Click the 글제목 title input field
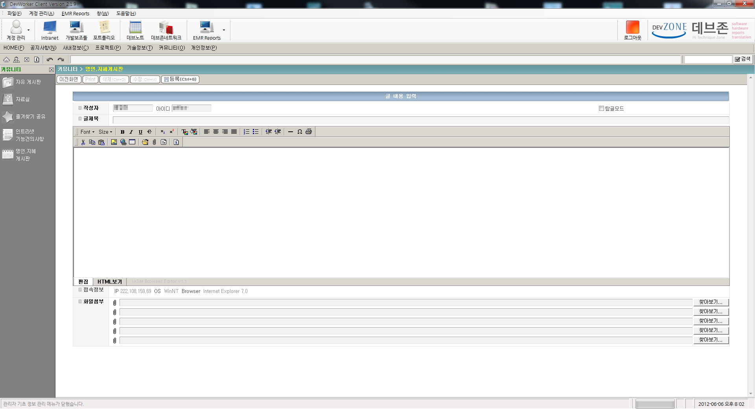 click(x=421, y=120)
